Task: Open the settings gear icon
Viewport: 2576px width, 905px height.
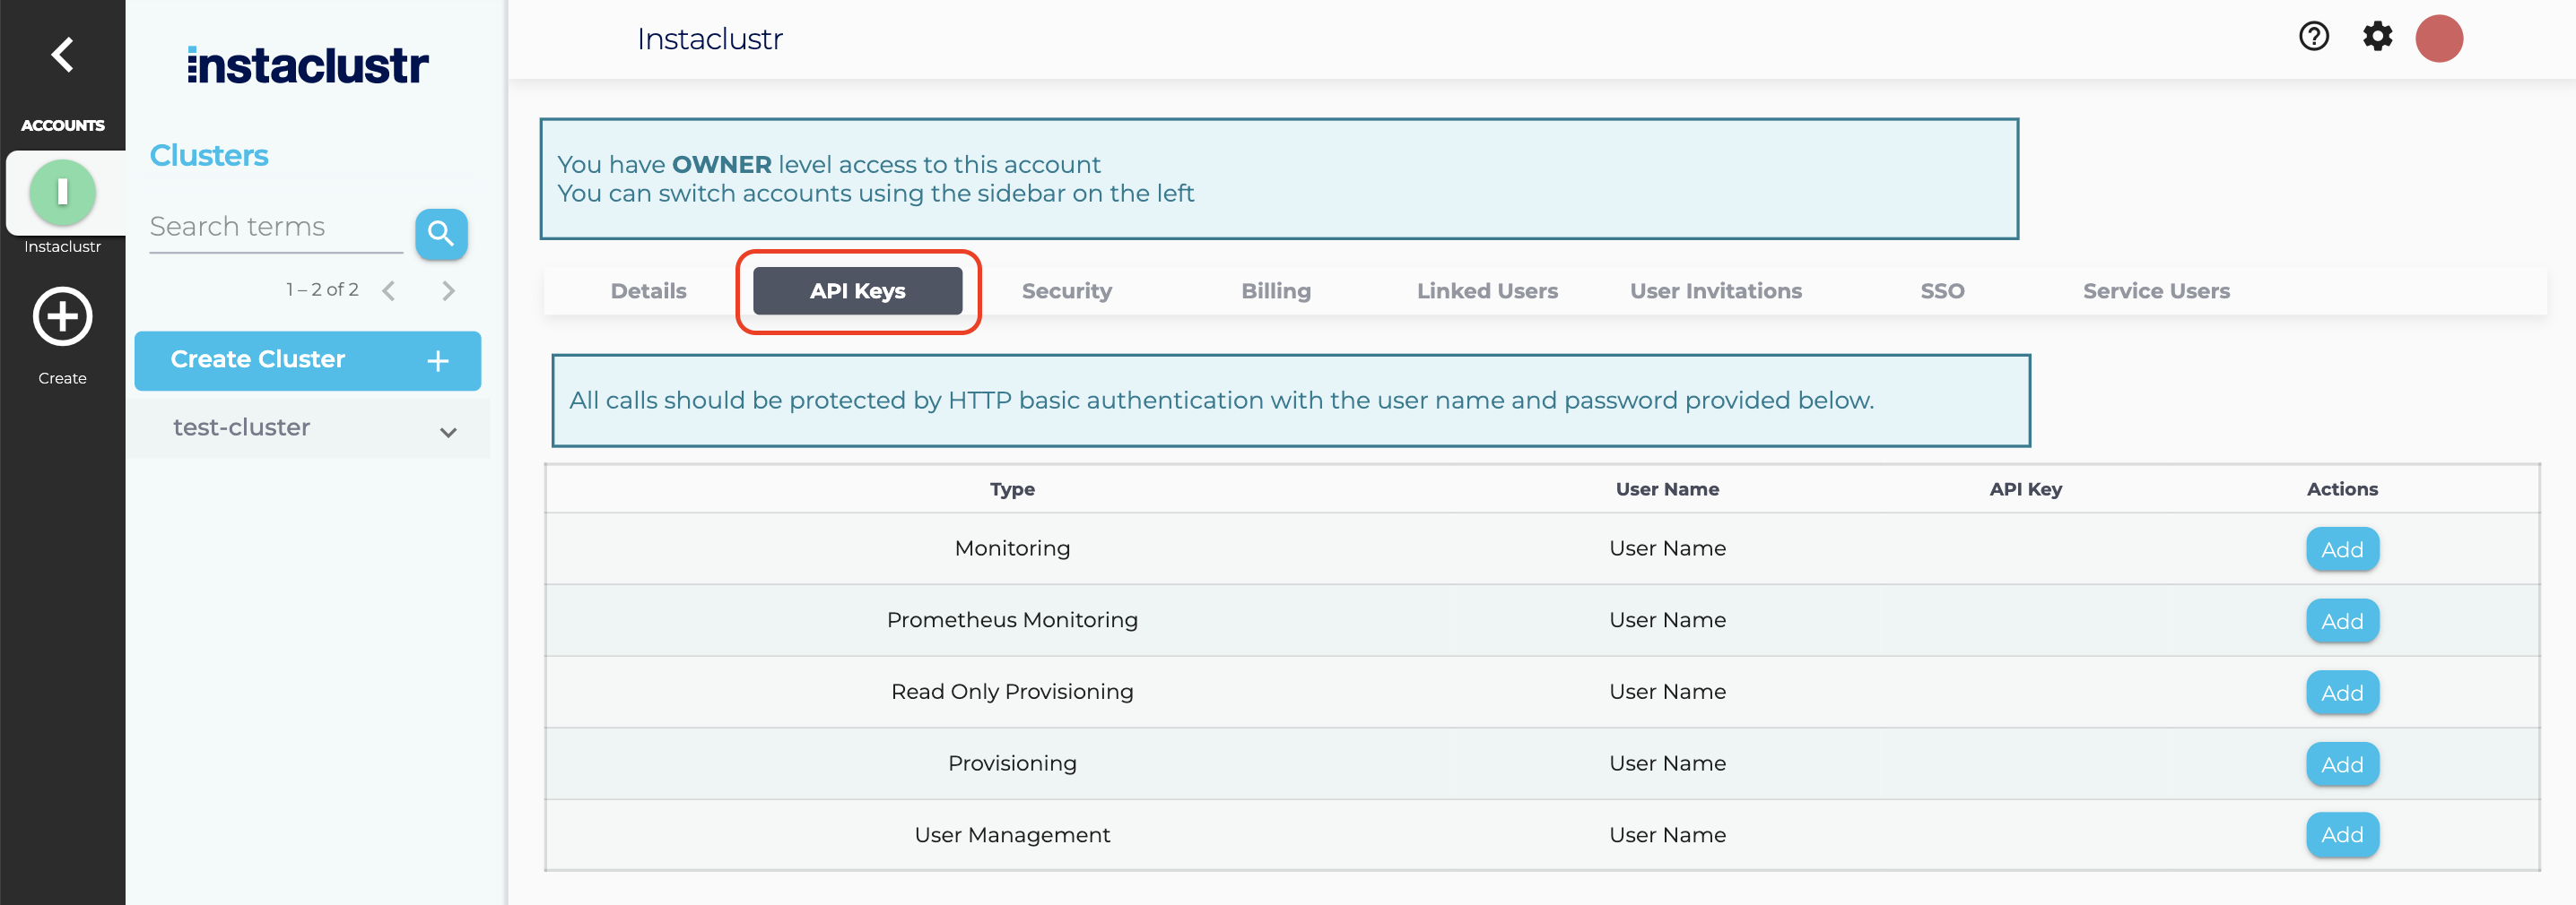Action: (x=2378, y=37)
